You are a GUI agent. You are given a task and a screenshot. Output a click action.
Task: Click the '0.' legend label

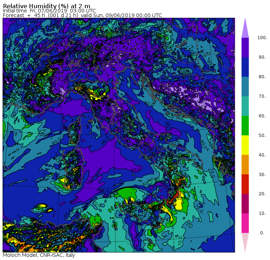click(262, 233)
